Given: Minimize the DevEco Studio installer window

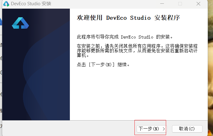Looking at the screenshot, I should (x=162, y=4).
